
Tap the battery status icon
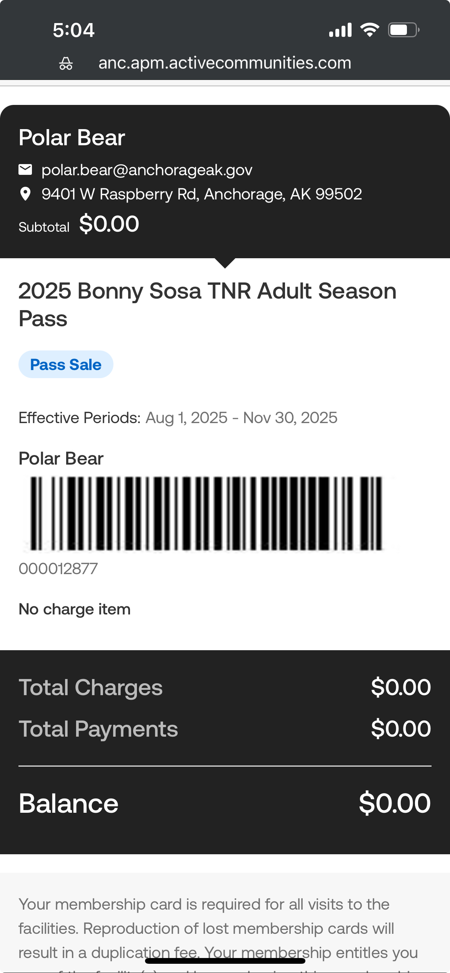tap(403, 30)
